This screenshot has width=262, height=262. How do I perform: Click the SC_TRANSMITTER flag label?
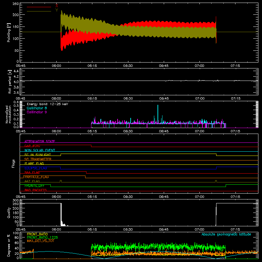(x=38, y=159)
